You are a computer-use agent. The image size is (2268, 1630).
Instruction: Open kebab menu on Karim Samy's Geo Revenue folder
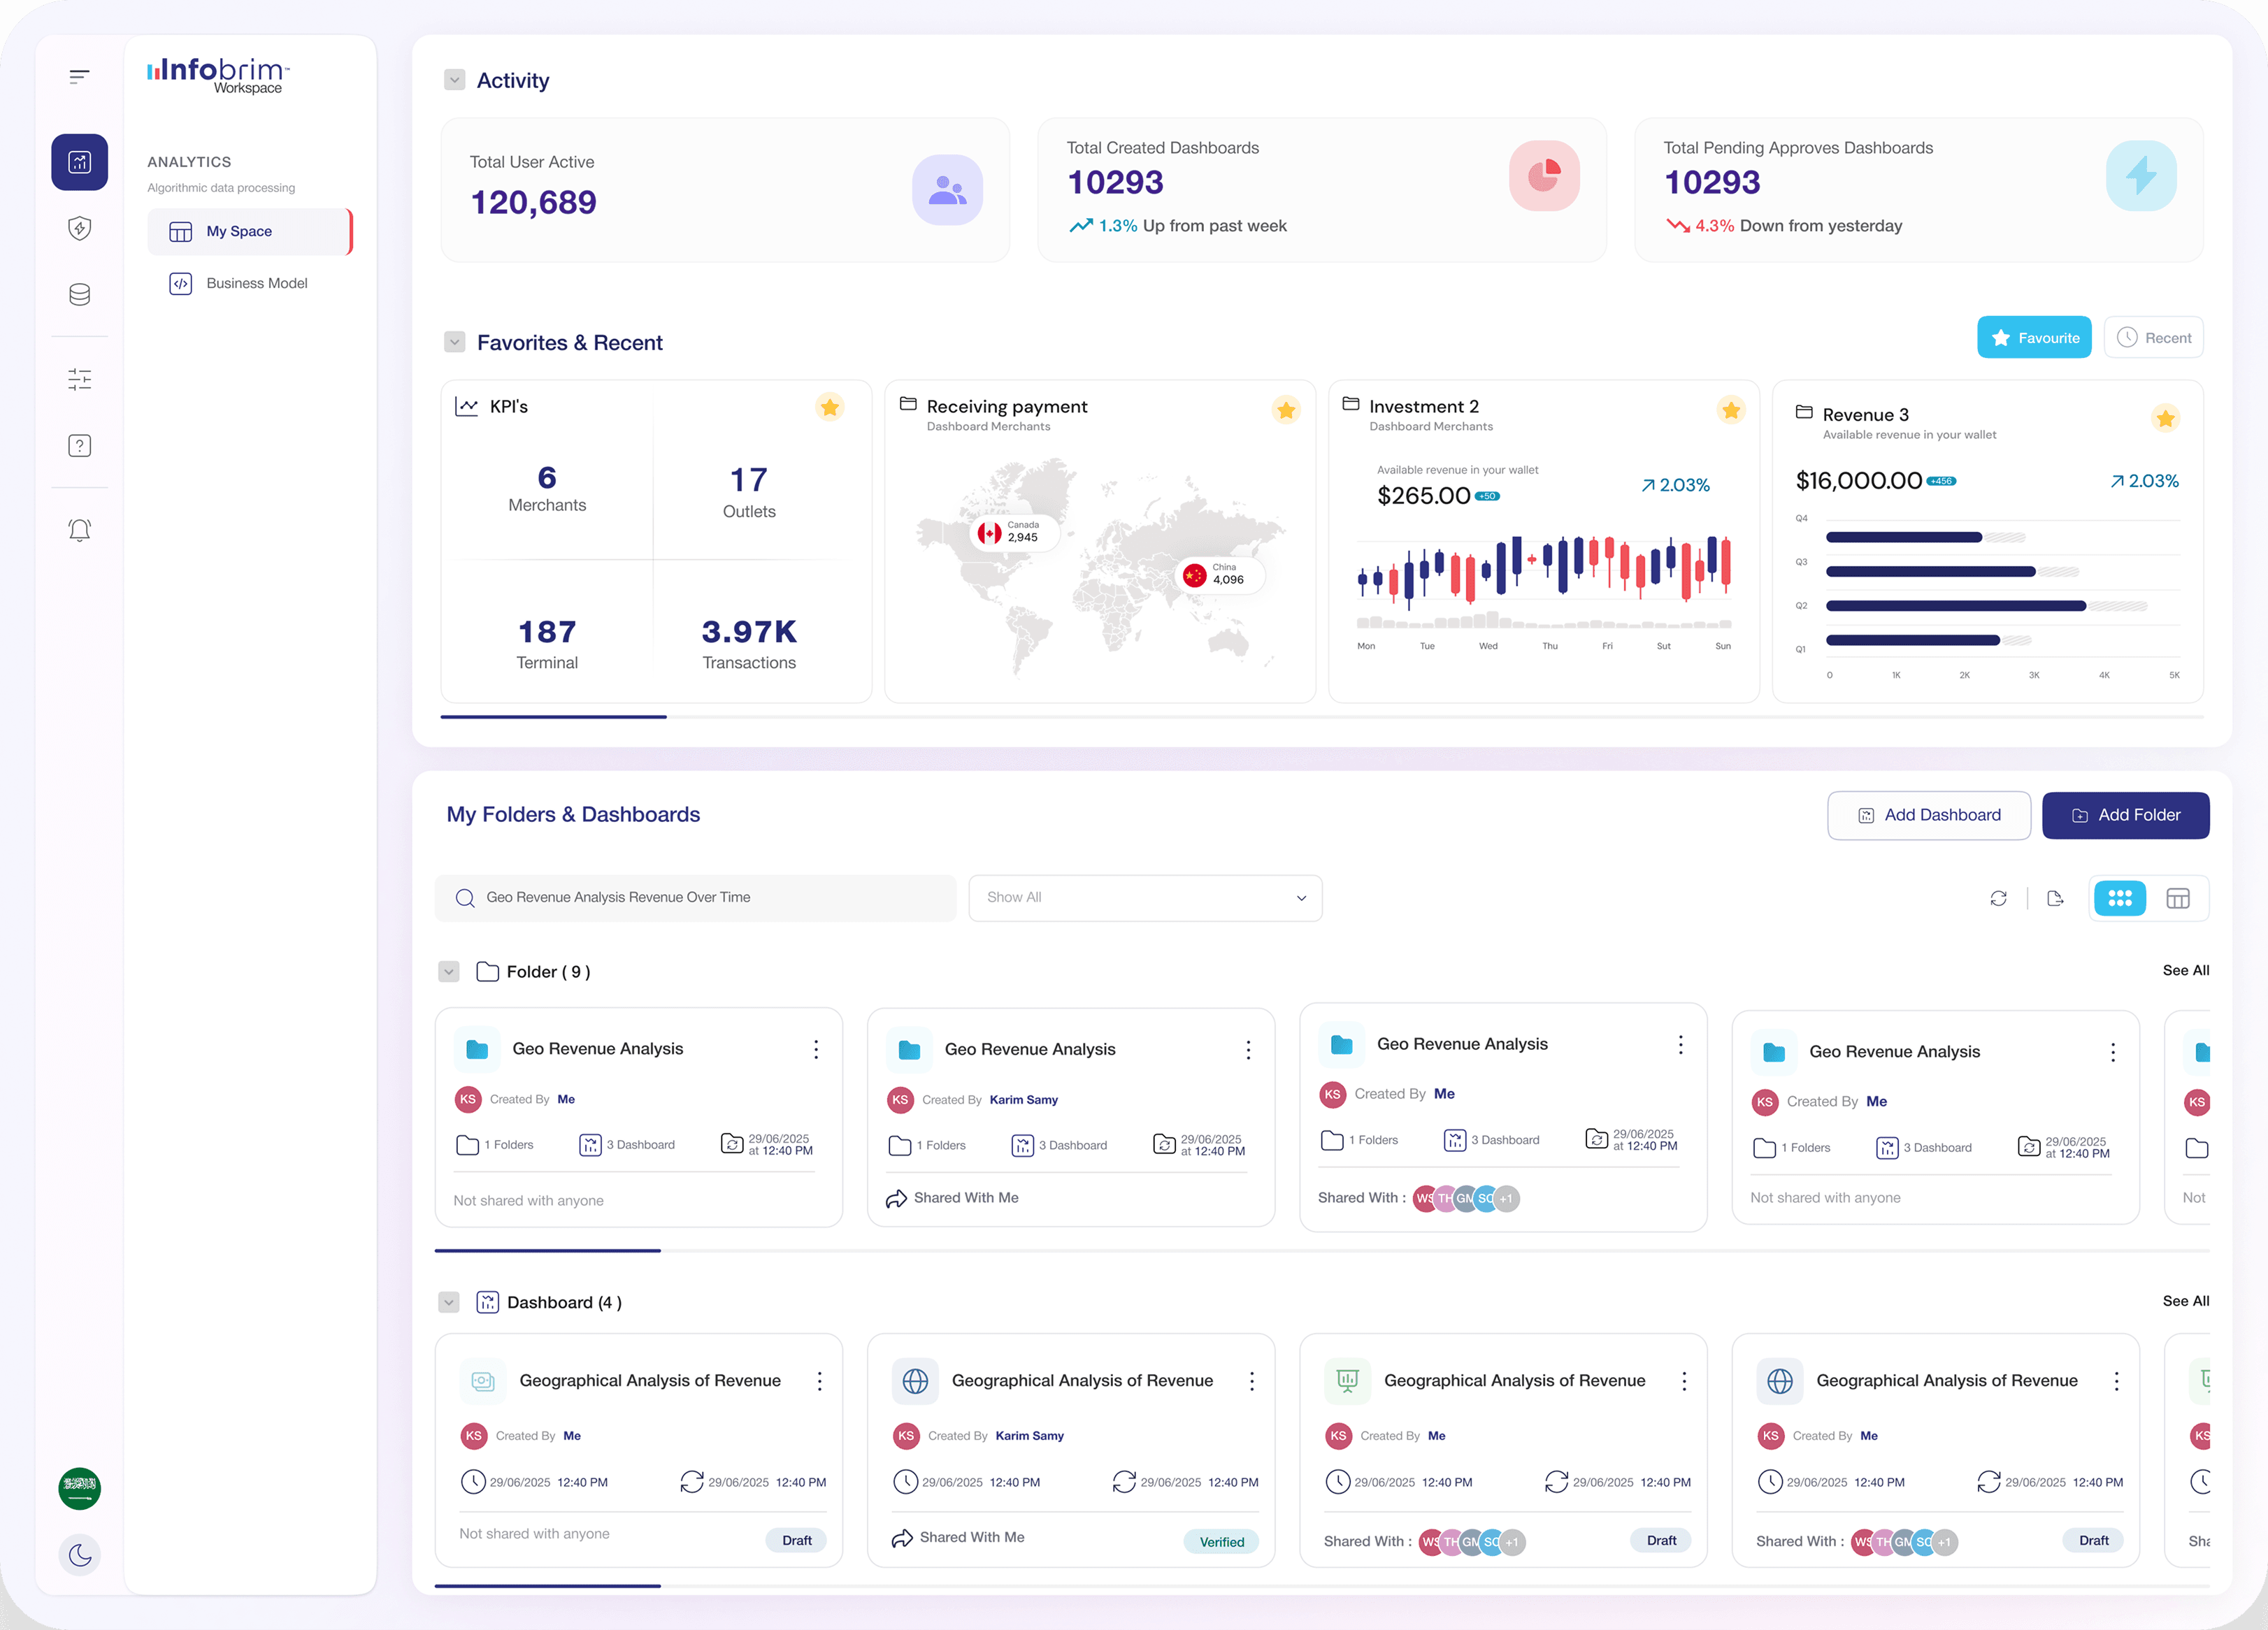click(x=1248, y=1049)
